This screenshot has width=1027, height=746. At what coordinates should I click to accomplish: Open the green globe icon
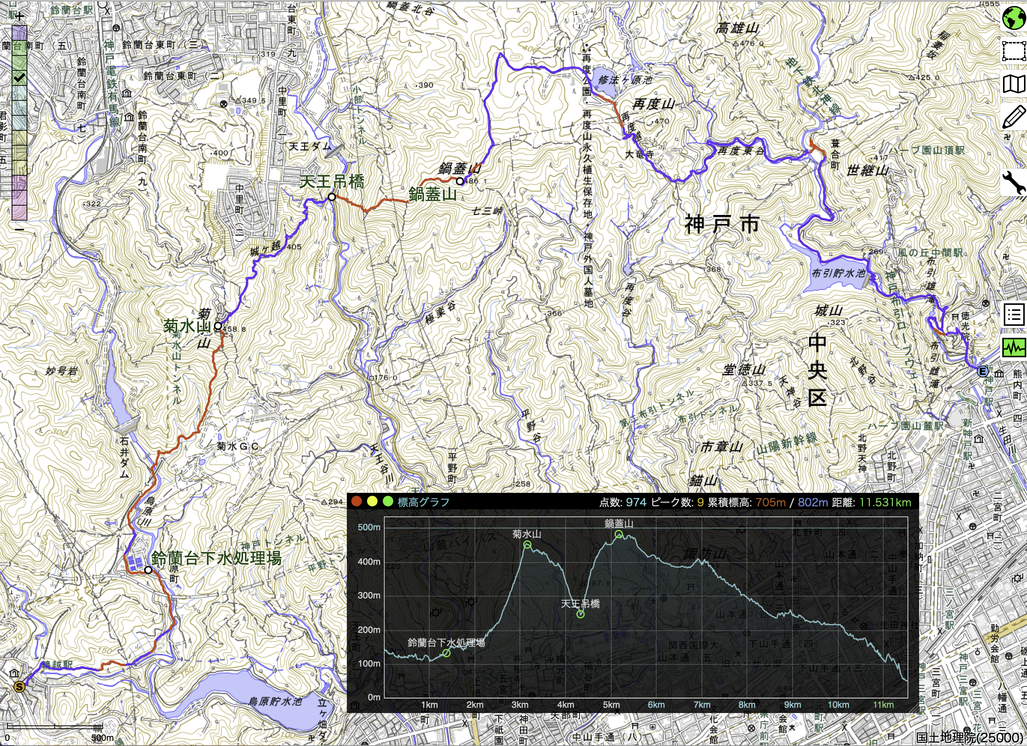click(1014, 18)
